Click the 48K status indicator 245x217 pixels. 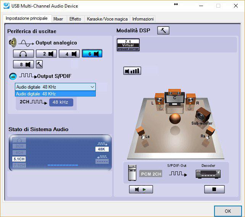point(102,149)
